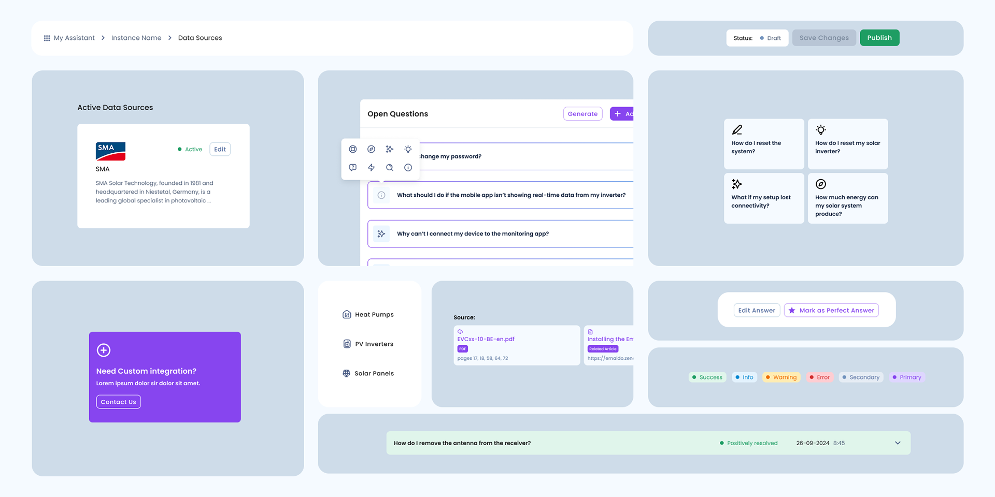This screenshot has height=497, width=995.
Task: Select the orange Warning badge
Action: [x=781, y=377]
